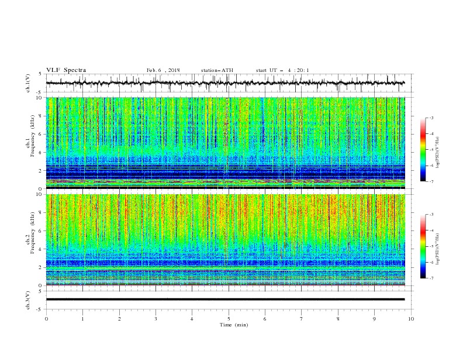The image size is (463, 358).
Task: Click the ch.1 voltage waveform trace
Action: point(225,83)
